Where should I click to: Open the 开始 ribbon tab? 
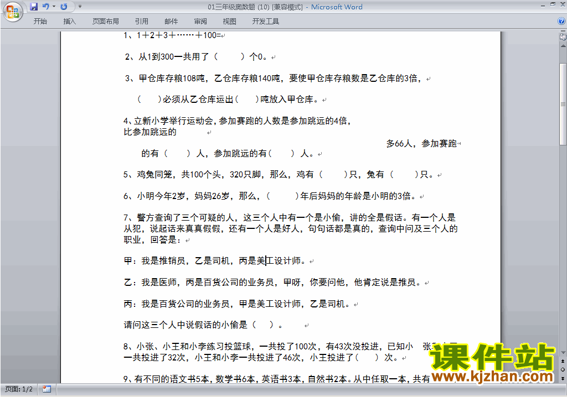(x=40, y=22)
